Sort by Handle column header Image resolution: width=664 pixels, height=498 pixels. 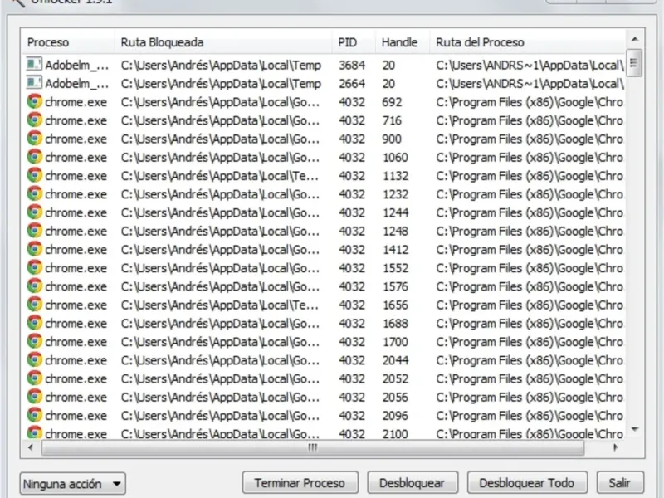[403, 42]
